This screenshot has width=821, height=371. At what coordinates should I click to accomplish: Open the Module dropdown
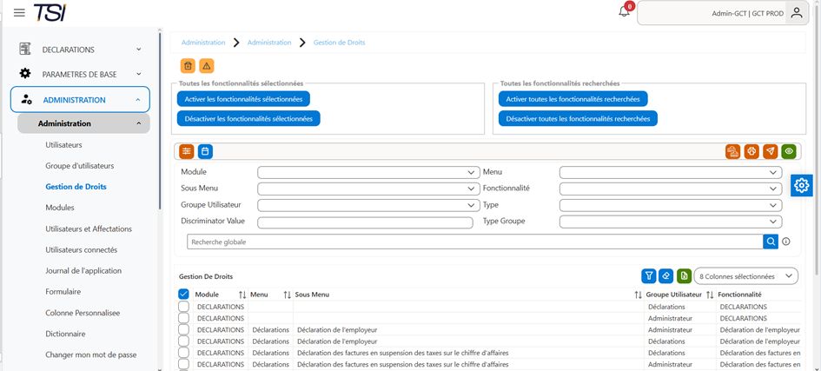coord(368,172)
